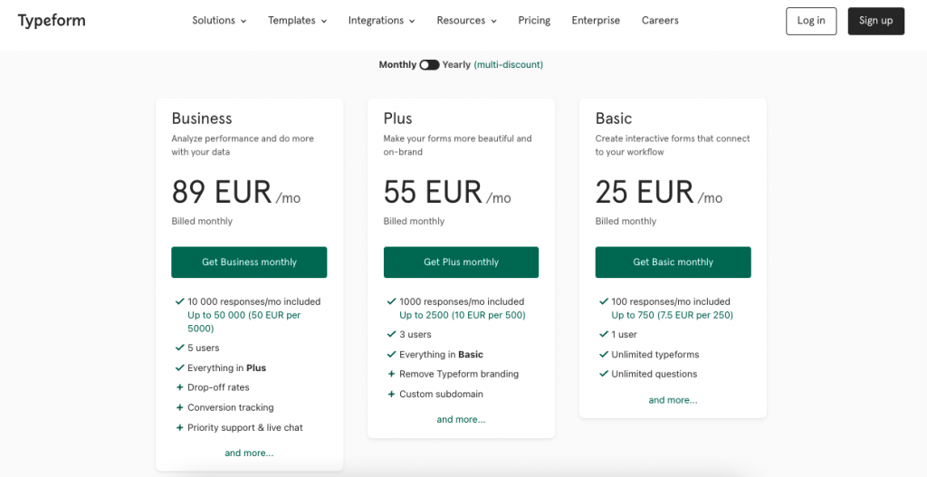927x477 pixels.
Task: Click the Basic plan heading
Action: (614, 119)
